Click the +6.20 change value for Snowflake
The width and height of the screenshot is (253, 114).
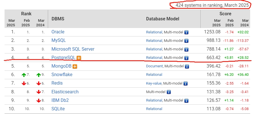coord(229,75)
